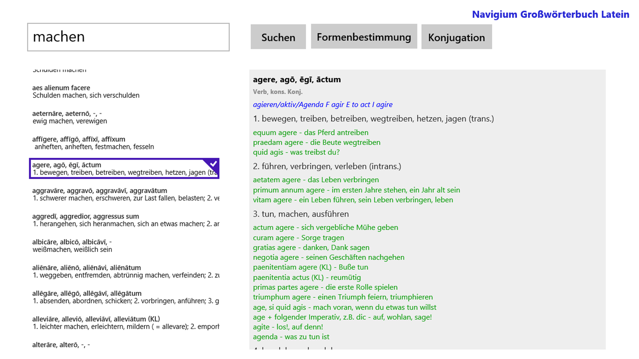Click example 'paenitentia actus (KL) - reumütig'
The width and height of the screenshot is (639, 359).
click(x=307, y=277)
